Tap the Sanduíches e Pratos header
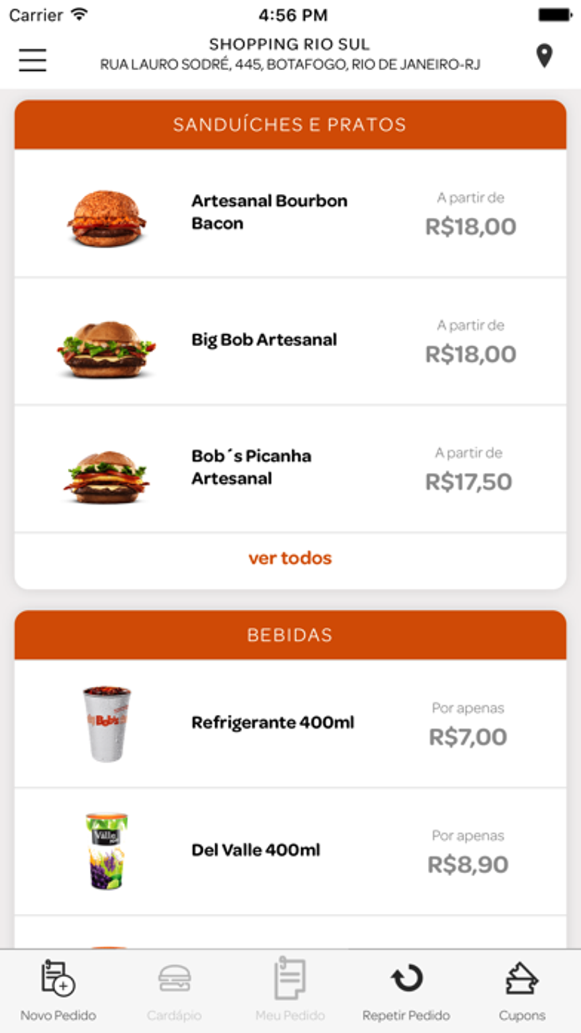 [x=290, y=124]
